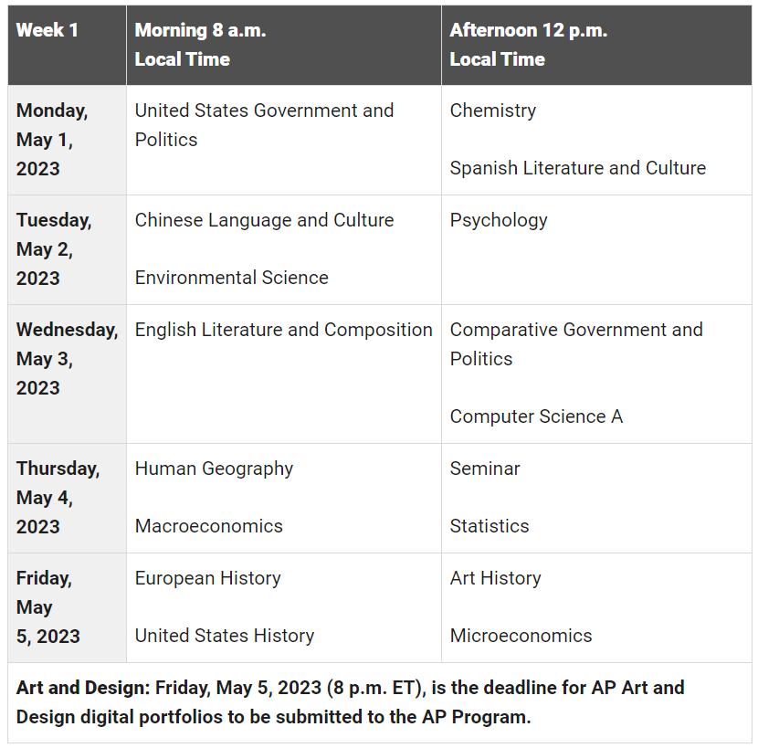Click Comparative Government and Politics
This screenshot has width=758, height=748.
576,343
